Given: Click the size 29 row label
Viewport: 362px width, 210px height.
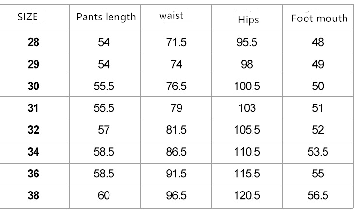Looking at the screenshot, I should [x=34, y=64].
